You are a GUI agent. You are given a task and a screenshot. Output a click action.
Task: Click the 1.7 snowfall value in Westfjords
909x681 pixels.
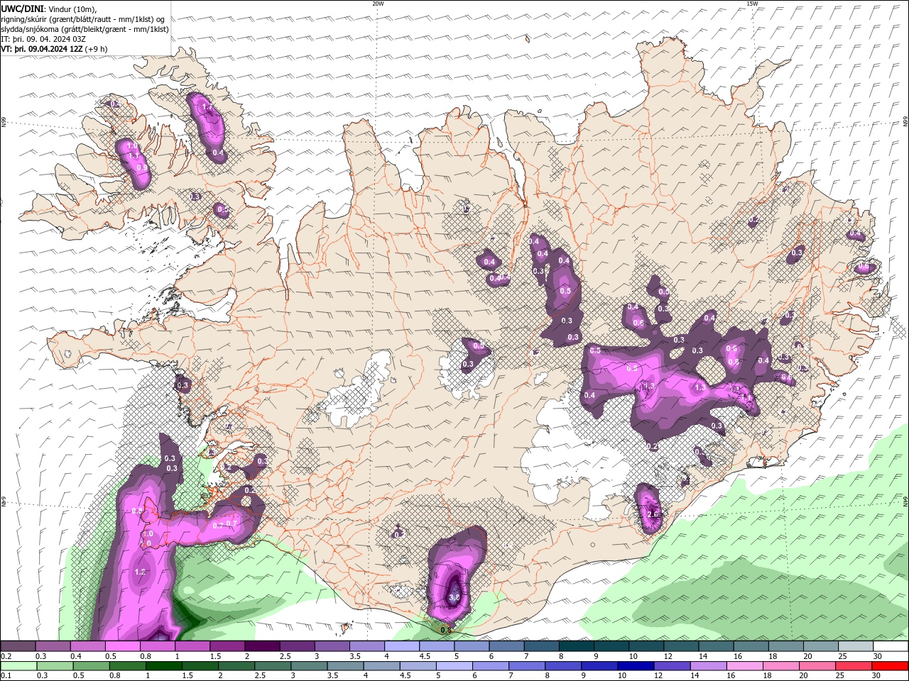tap(208, 107)
